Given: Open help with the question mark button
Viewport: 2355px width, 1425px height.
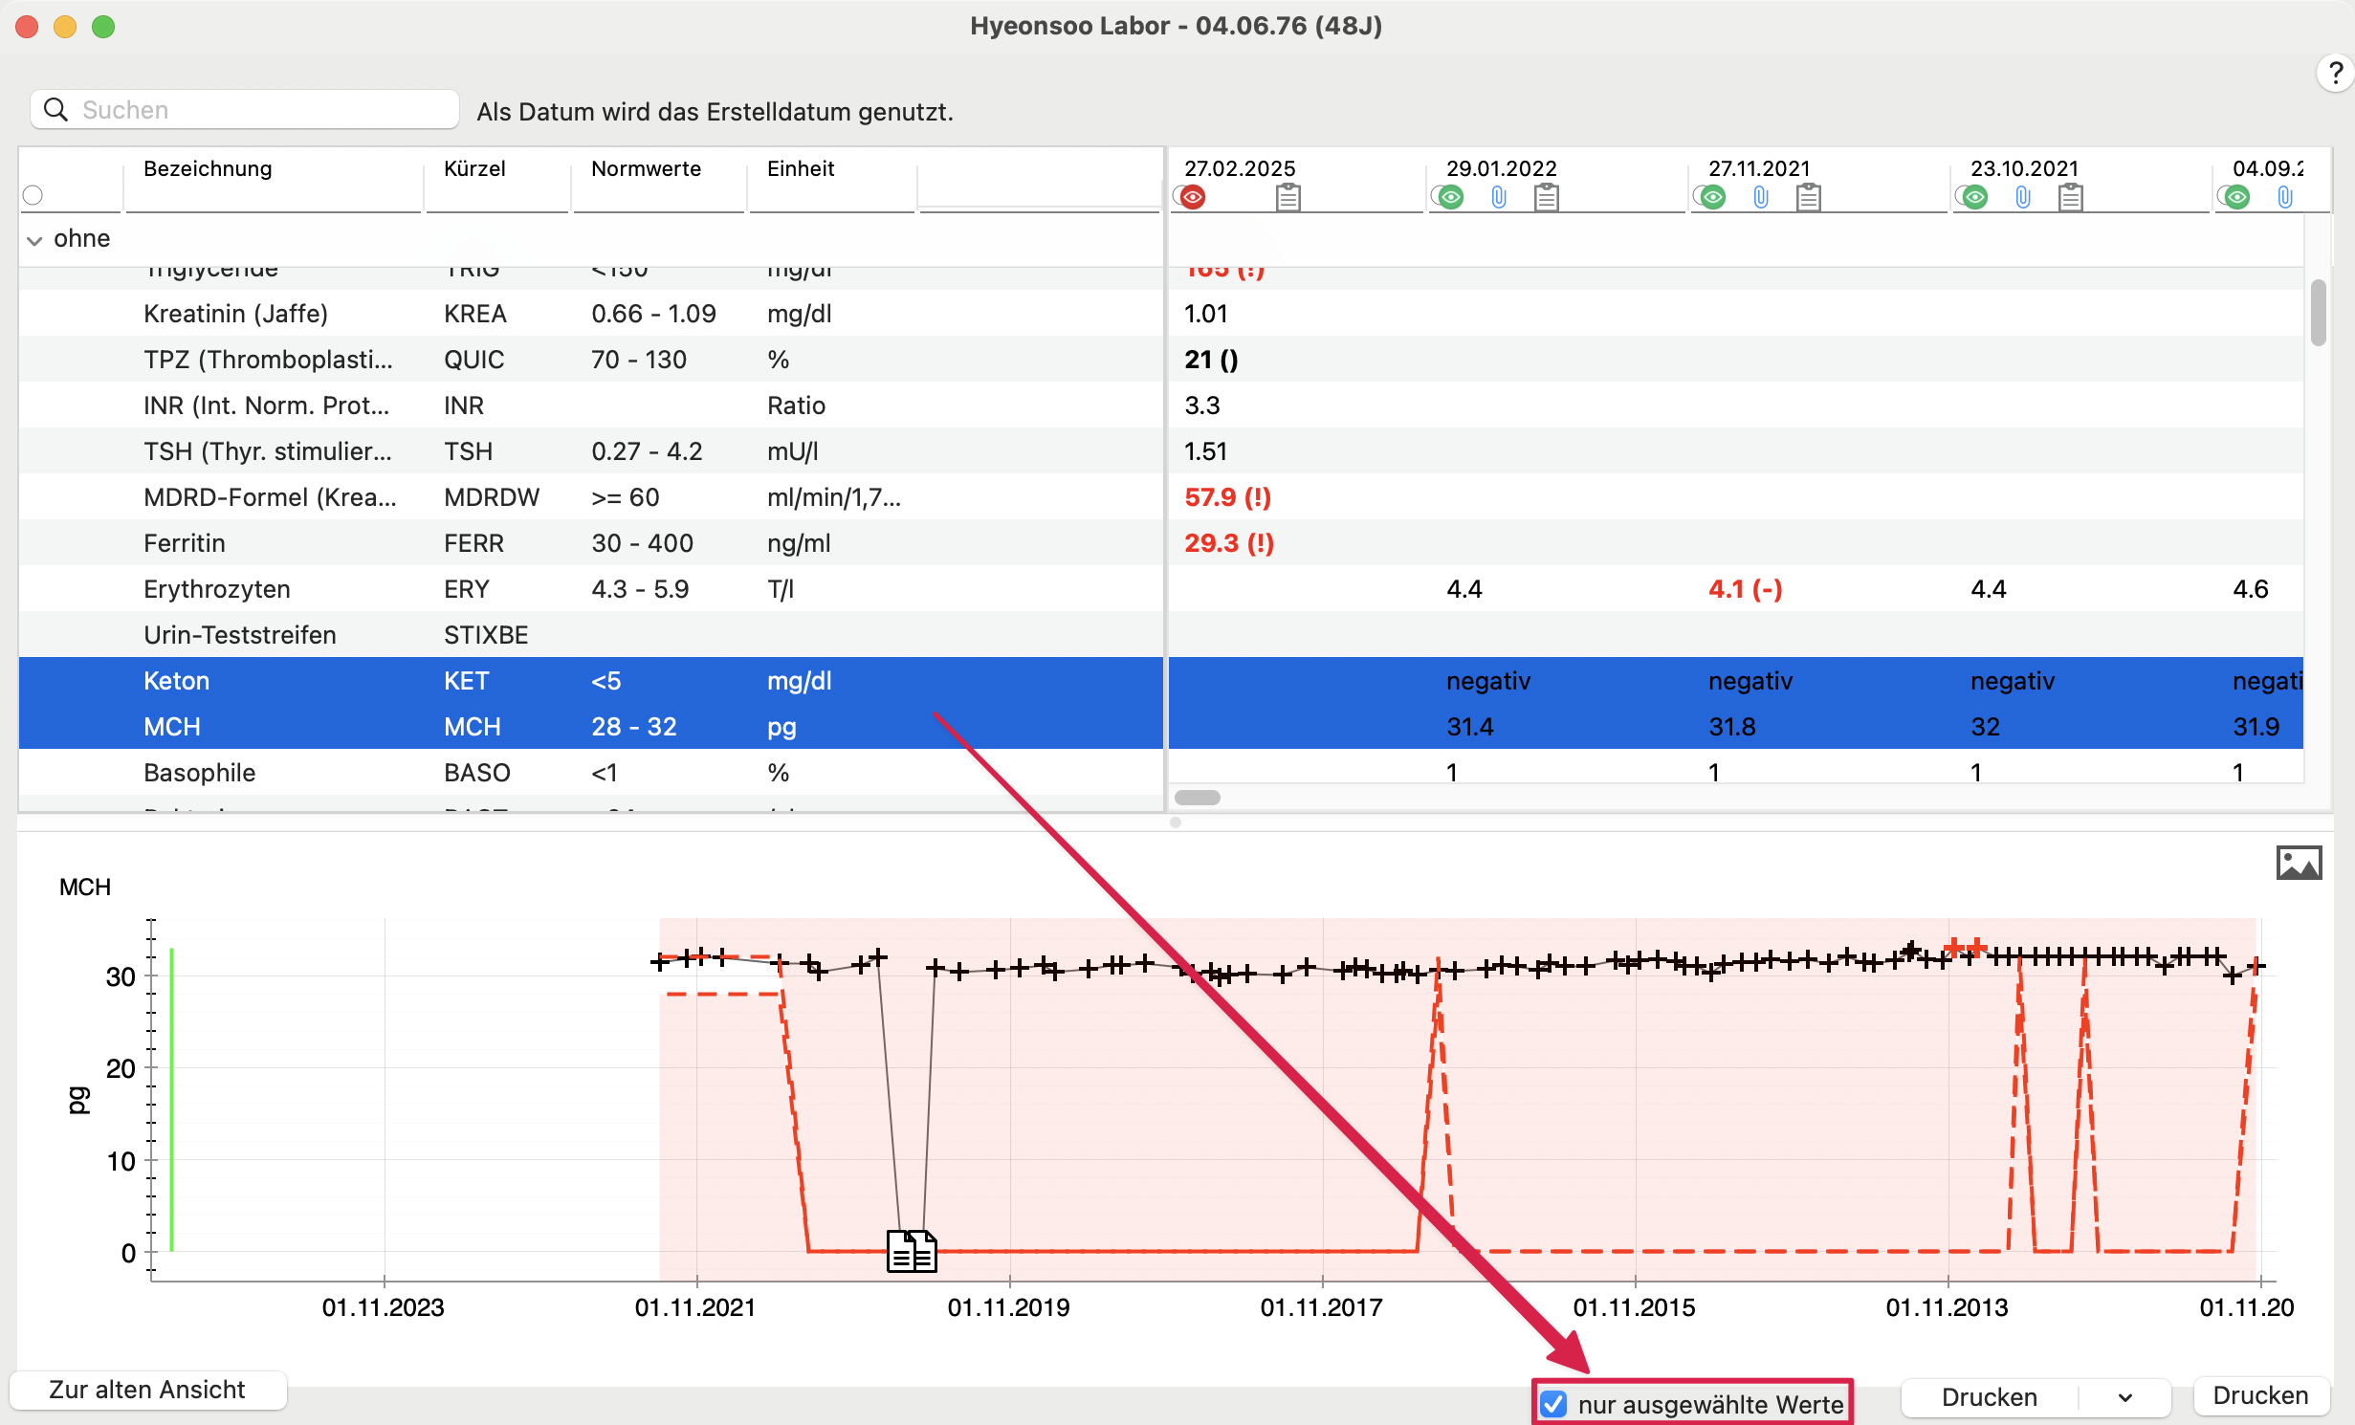Looking at the screenshot, I should [x=2335, y=73].
